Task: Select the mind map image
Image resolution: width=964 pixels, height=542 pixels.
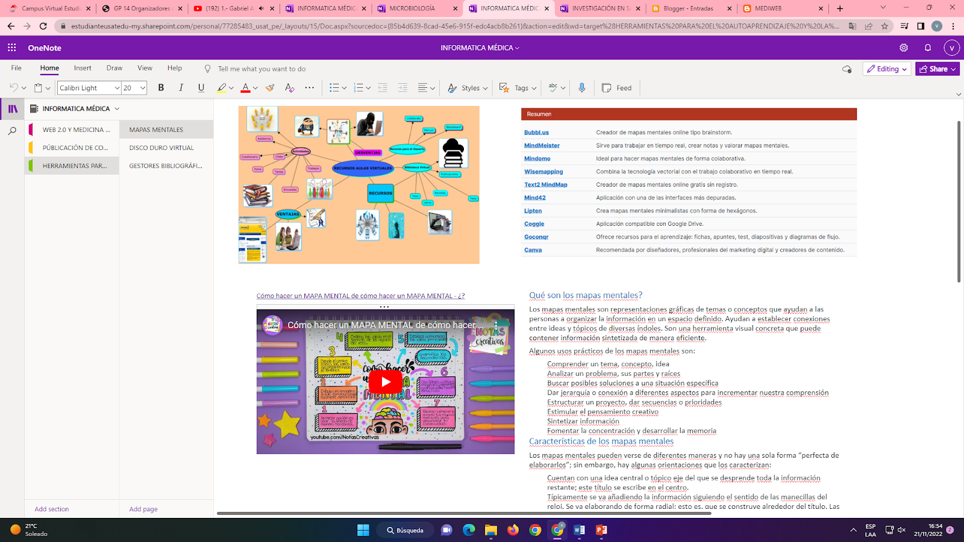Action: 359,185
